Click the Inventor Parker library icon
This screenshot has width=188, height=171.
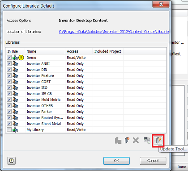15,112
